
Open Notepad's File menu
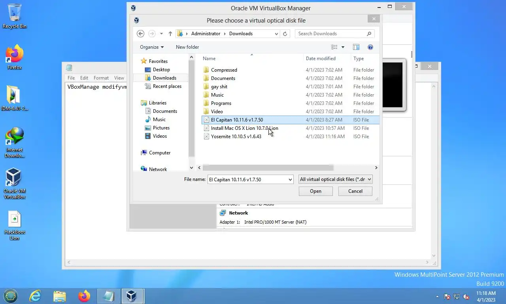tap(71, 78)
